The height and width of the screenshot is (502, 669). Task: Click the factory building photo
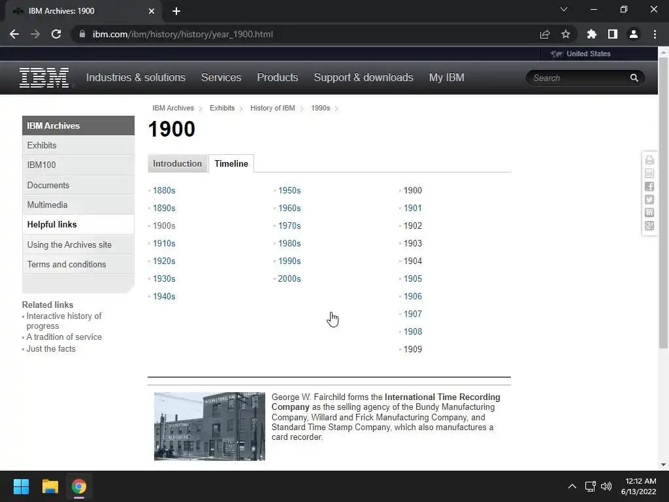[210, 426]
